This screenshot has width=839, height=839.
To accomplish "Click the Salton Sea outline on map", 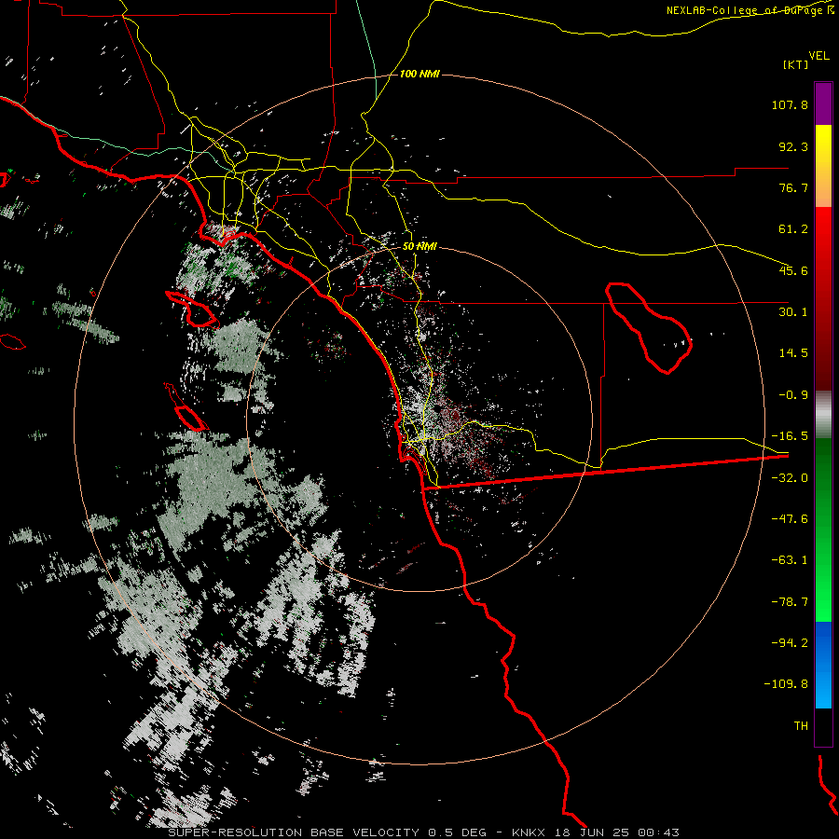I will (649, 327).
